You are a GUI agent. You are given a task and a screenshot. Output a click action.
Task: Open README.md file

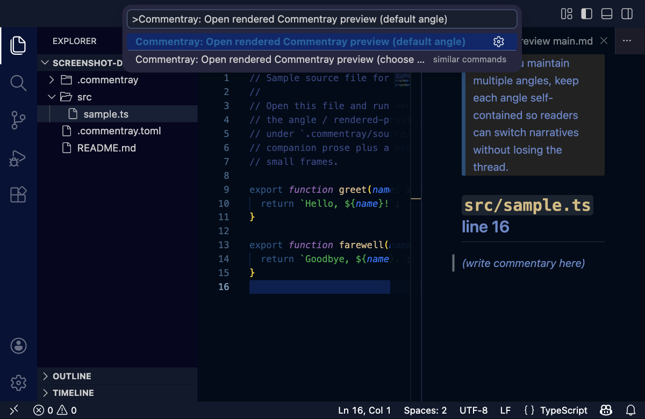point(117,148)
